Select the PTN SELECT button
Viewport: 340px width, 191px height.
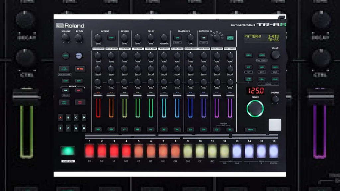click(x=64, y=69)
